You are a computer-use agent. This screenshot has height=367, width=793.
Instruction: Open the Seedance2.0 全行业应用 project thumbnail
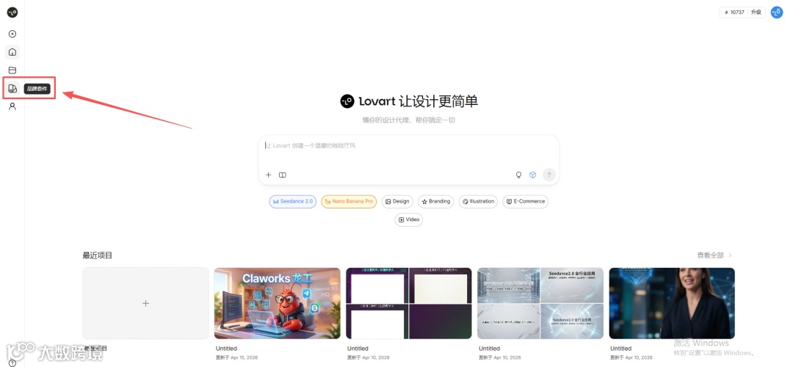point(540,303)
